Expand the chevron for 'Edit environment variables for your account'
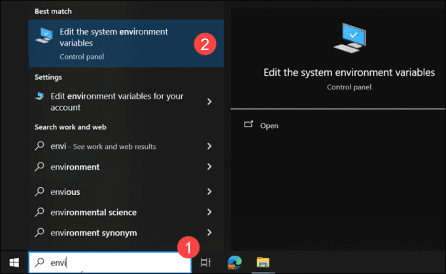The width and height of the screenshot is (446, 274). point(209,102)
